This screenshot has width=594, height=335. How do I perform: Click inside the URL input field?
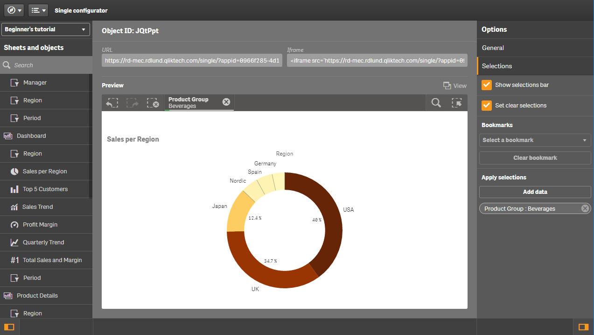(x=191, y=60)
